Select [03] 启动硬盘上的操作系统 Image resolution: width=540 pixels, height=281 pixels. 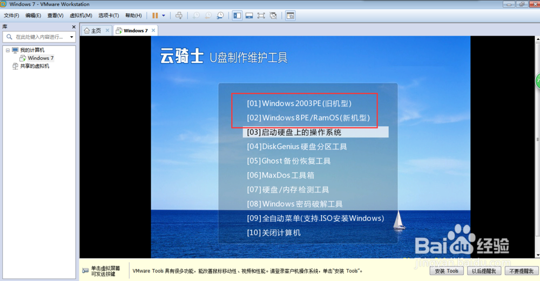tap(315, 132)
